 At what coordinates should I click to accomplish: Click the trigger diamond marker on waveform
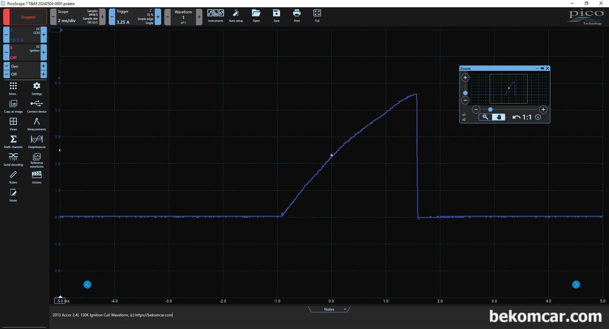pos(332,155)
